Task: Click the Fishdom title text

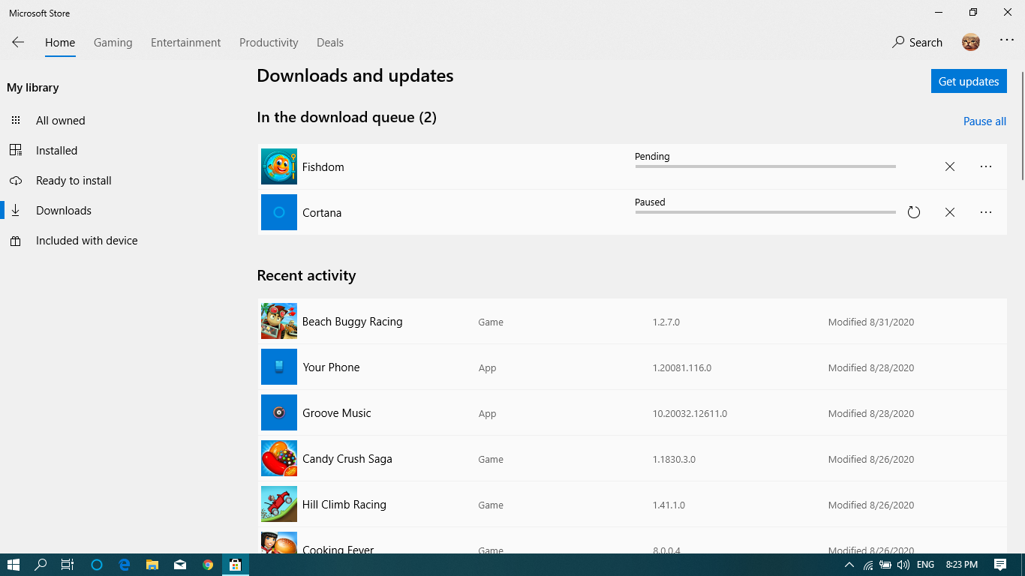Action: [x=323, y=166]
